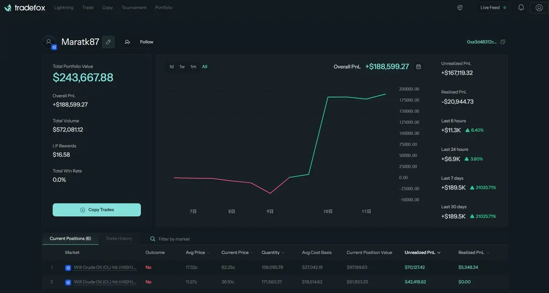Click the Market column header
549x293 pixels.
pos(72,253)
